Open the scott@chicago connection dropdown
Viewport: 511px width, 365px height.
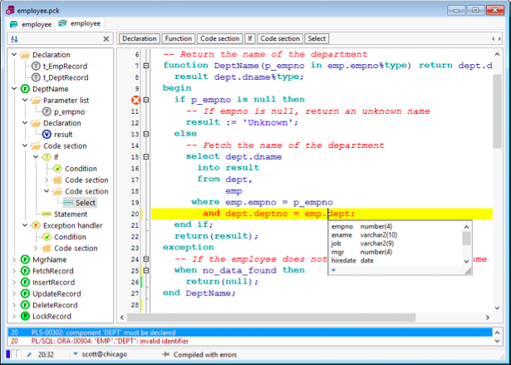click(76, 354)
